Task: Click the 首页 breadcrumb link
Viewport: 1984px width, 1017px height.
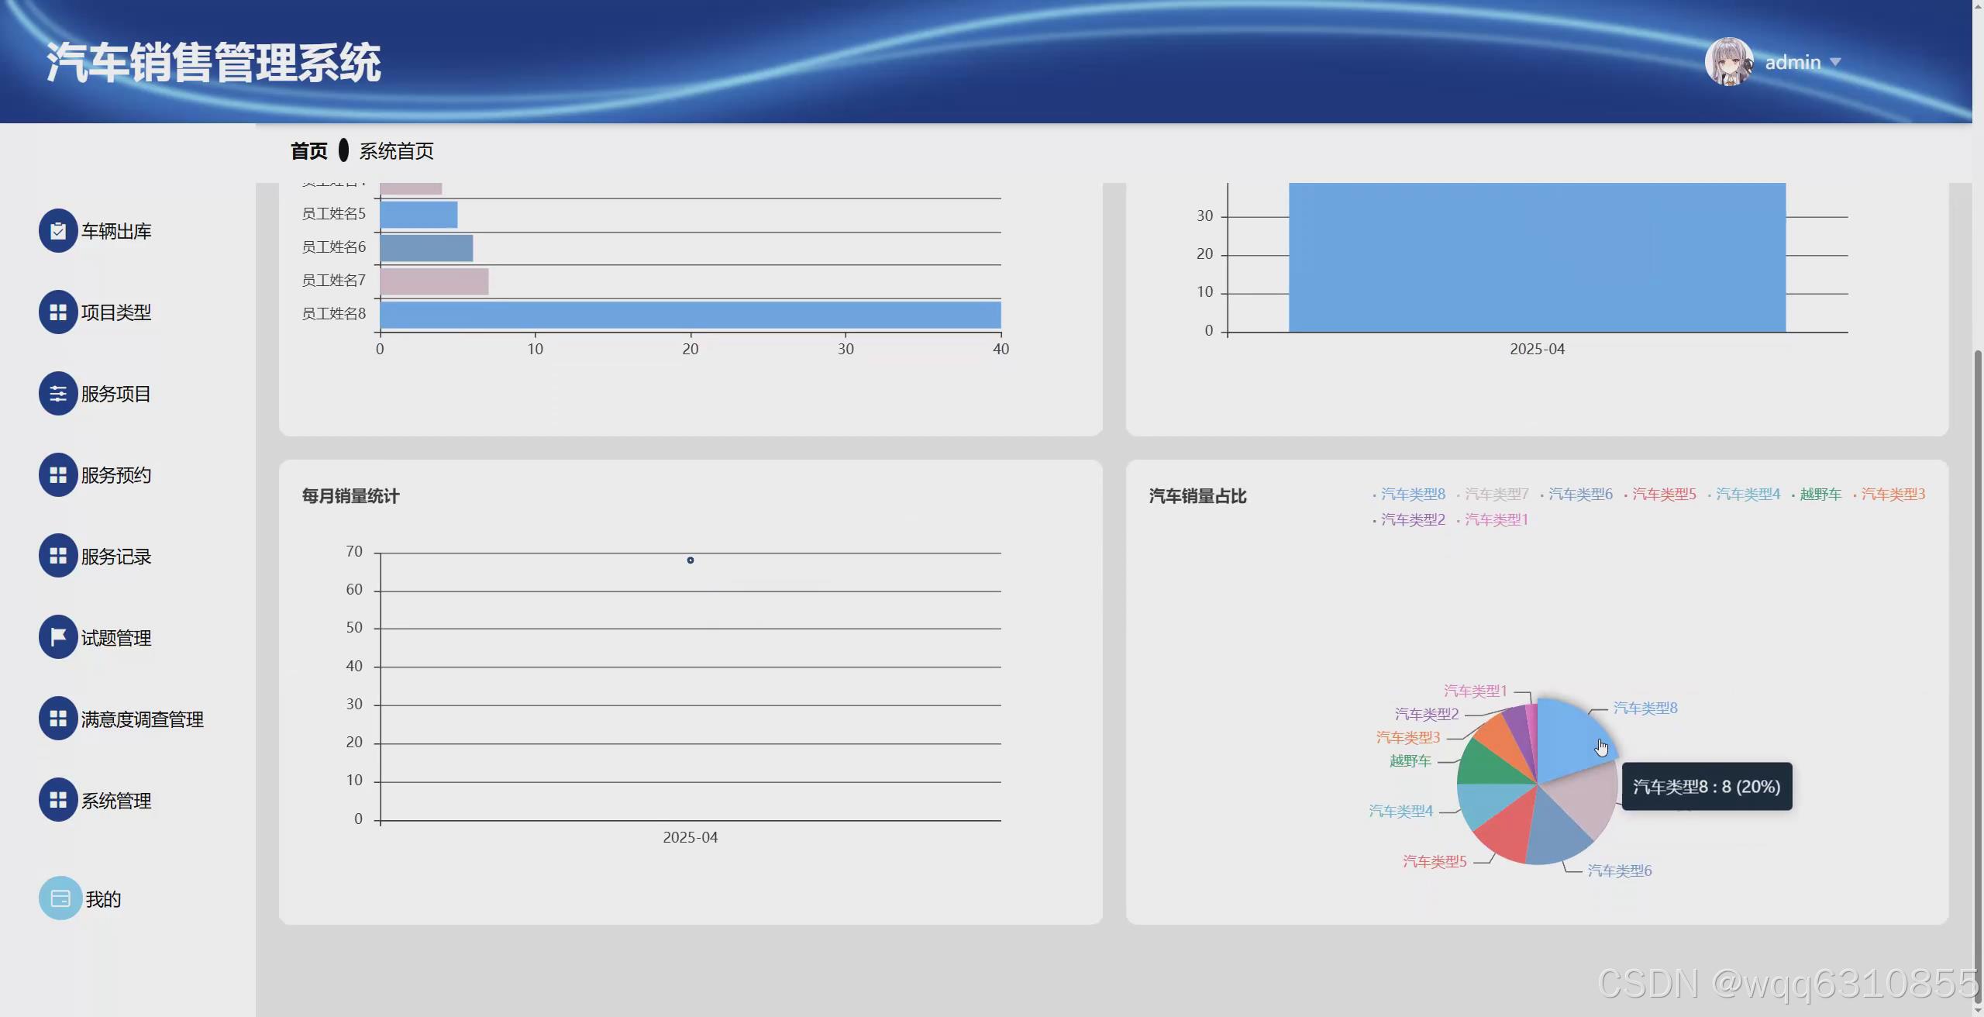Action: click(x=308, y=150)
